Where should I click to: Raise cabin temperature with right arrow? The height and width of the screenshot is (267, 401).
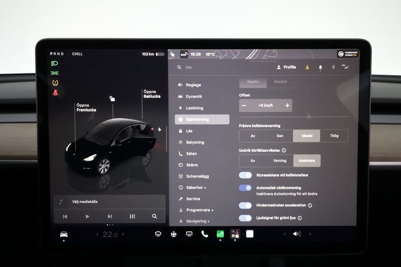(x=123, y=234)
